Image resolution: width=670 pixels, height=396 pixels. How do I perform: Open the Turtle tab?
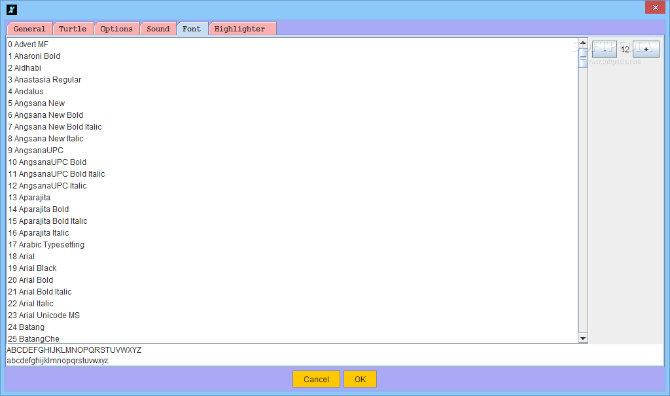pos(73,29)
